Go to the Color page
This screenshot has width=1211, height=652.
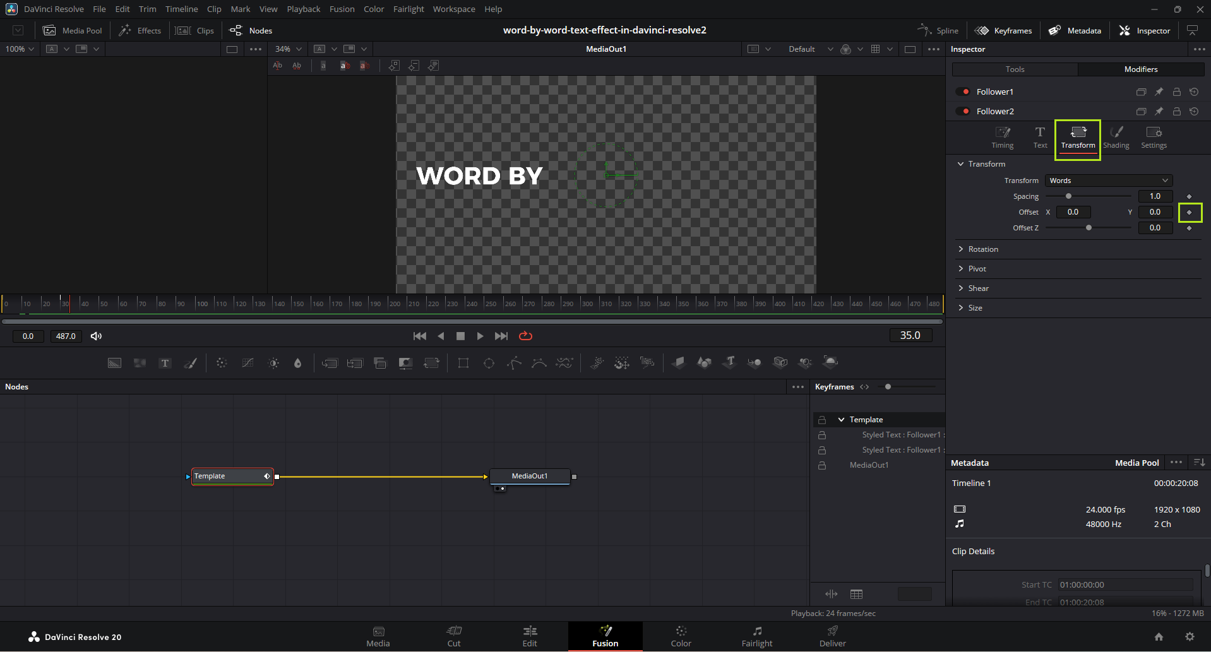tap(681, 636)
